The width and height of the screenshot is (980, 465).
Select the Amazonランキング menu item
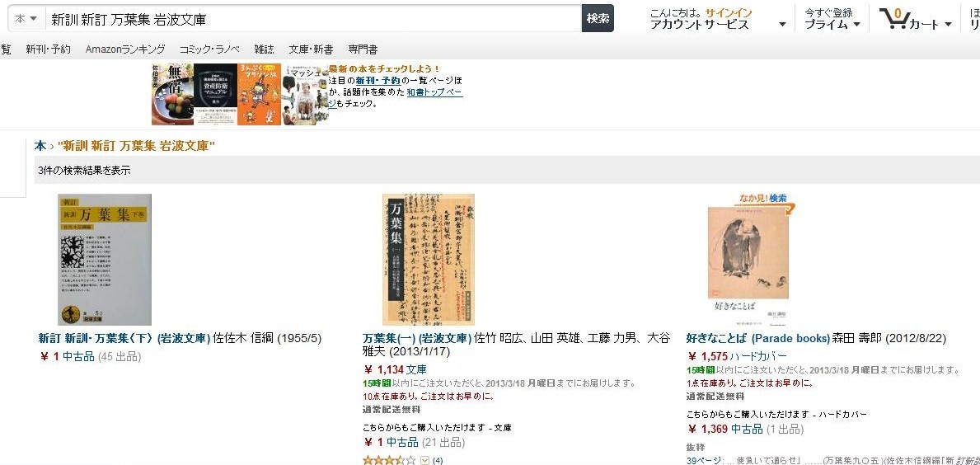click(x=125, y=49)
